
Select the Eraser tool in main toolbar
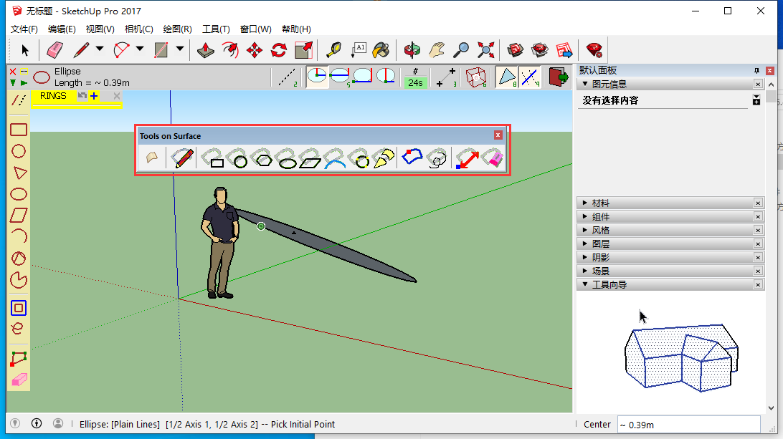(x=55, y=49)
